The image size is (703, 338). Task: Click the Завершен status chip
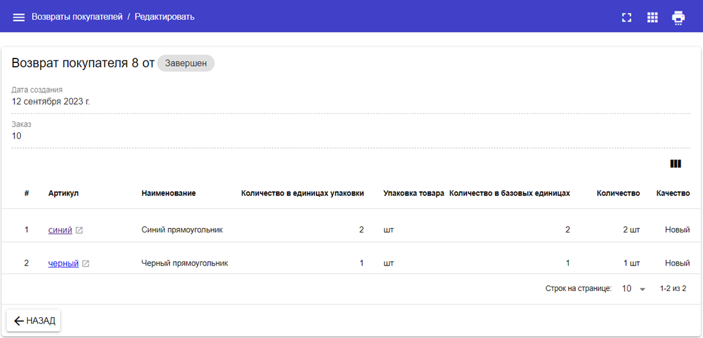point(186,63)
